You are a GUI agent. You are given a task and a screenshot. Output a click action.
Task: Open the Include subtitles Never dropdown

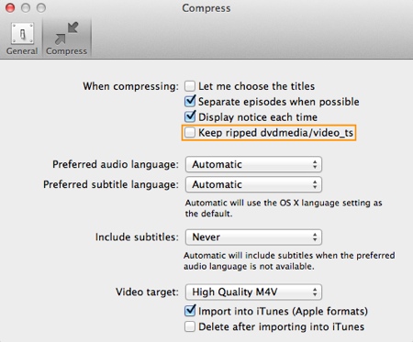click(x=253, y=237)
